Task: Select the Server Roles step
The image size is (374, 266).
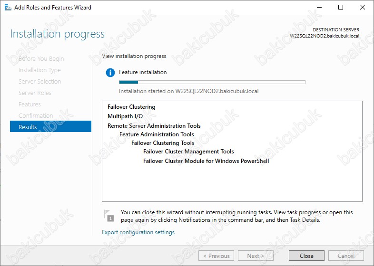Action: [35, 93]
